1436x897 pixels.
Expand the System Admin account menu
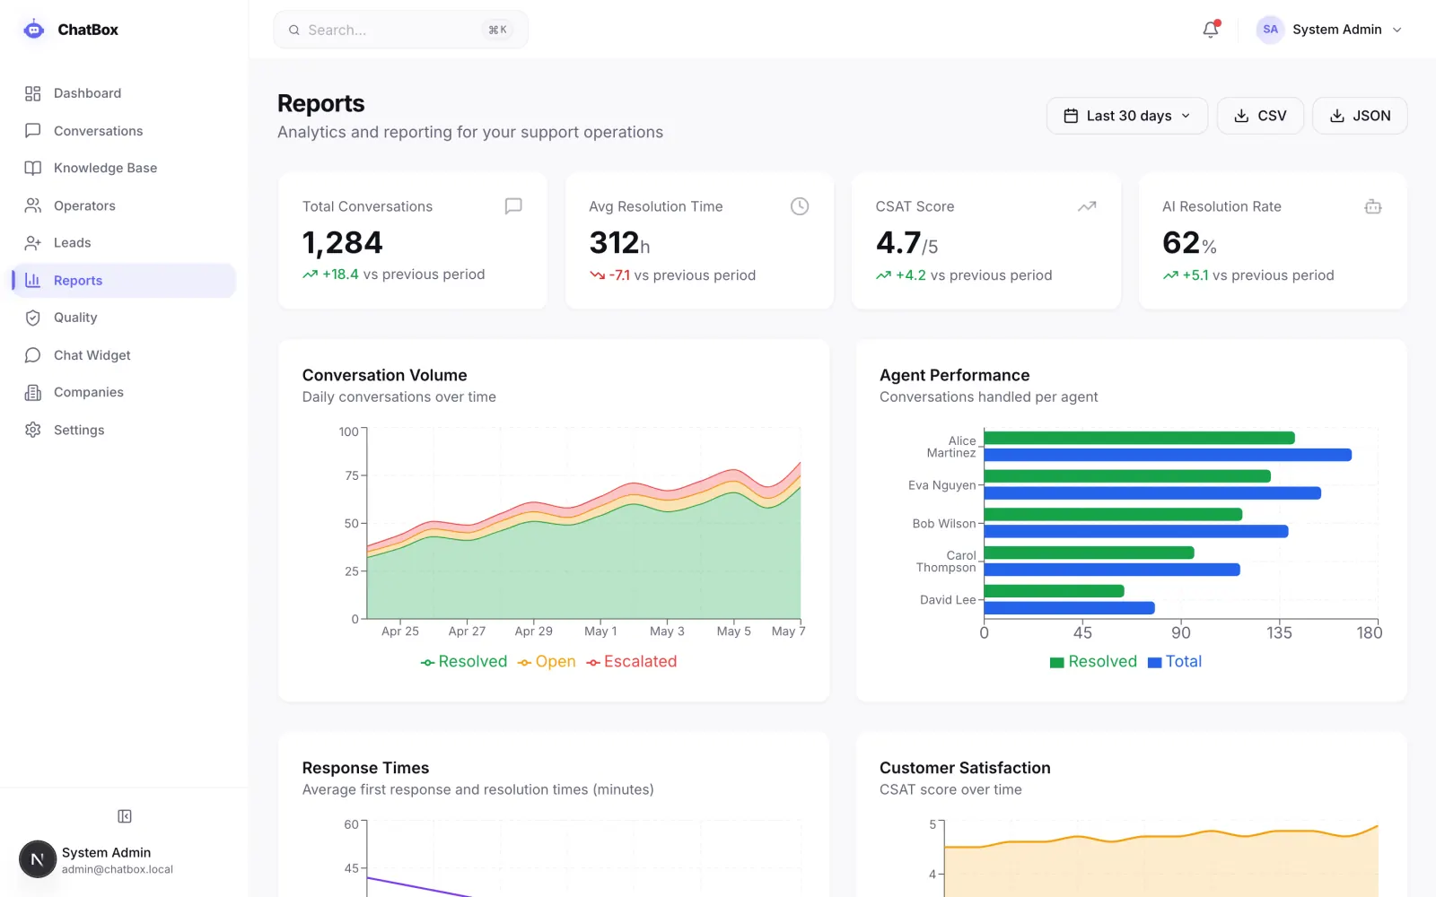click(1330, 30)
